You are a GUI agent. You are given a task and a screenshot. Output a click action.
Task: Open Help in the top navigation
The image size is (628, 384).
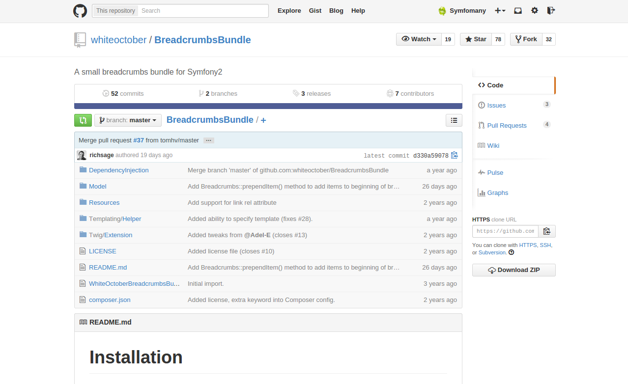tap(358, 11)
